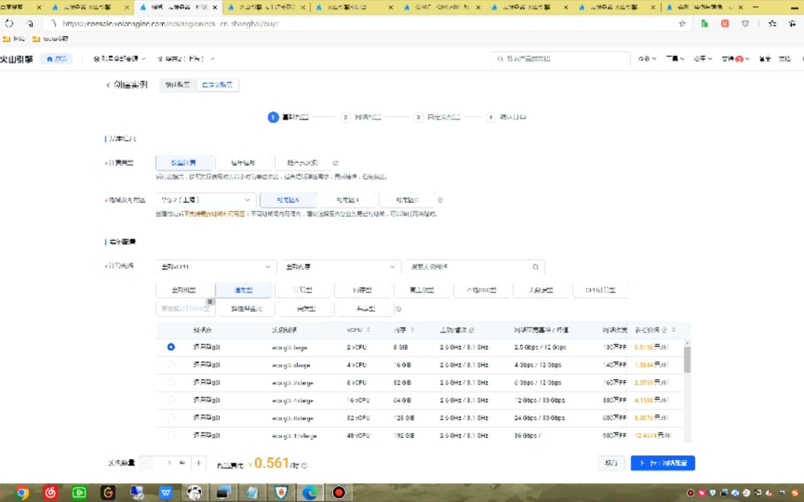Select the 8 vCPU 32 GiB instance radio
The height and width of the screenshot is (502, 804).
[171, 383]
